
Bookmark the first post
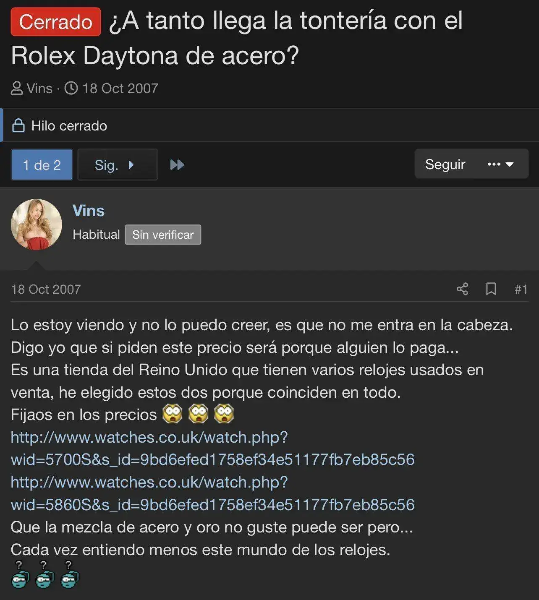[491, 289]
